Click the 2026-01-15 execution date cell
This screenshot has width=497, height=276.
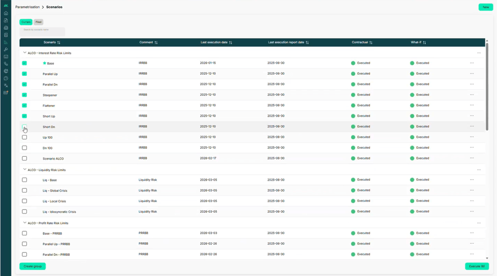click(x=208, y=63)
